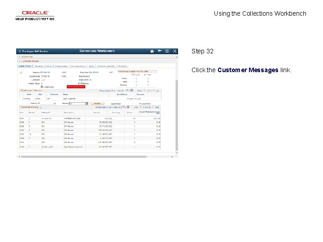The height and width of the screenshot is (242, 323).
Task: Open the Actions List hamburger menu icon
Action: coord(167,51)
